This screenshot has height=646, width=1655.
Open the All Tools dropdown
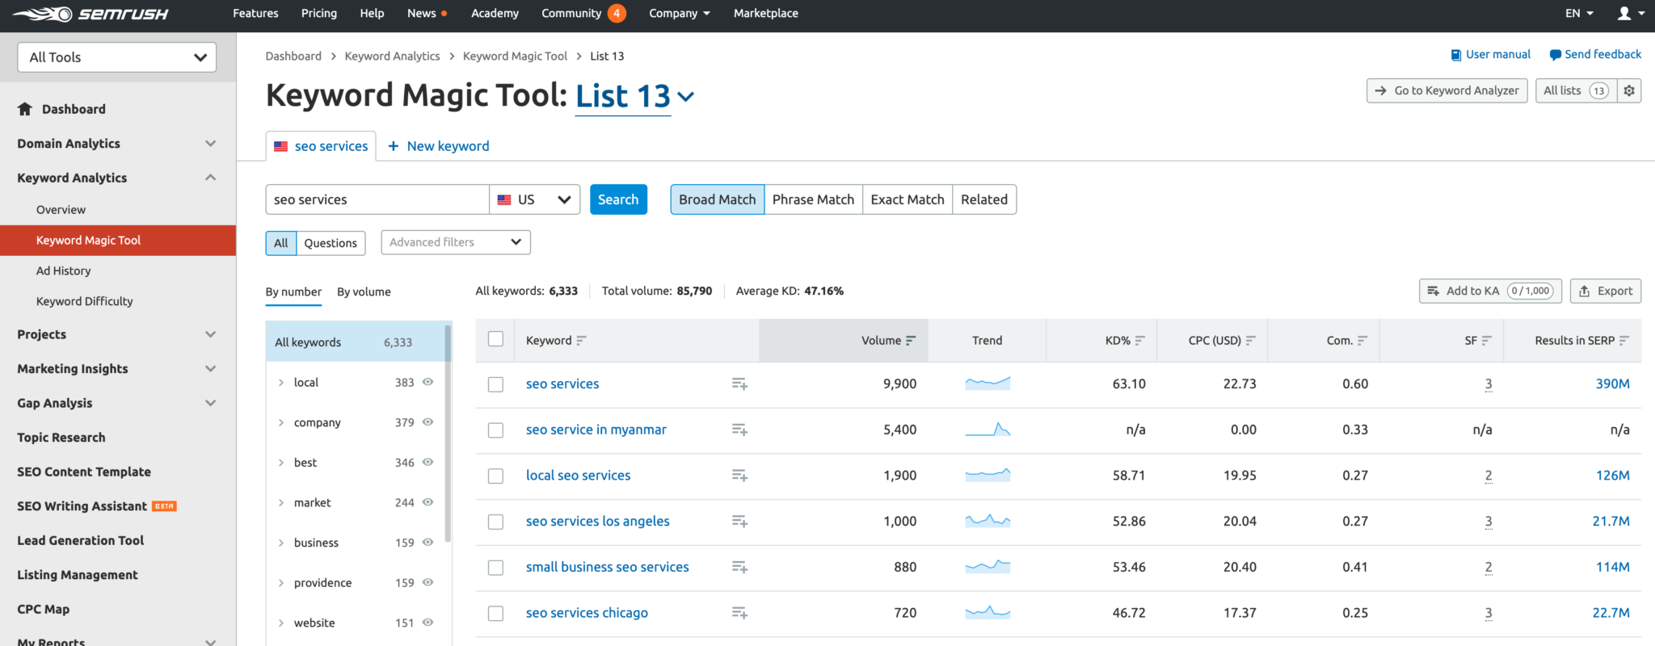117,57
